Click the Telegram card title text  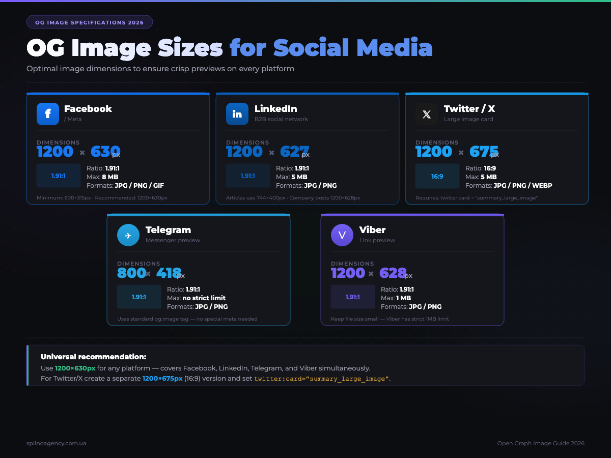[x=168, y=230]
